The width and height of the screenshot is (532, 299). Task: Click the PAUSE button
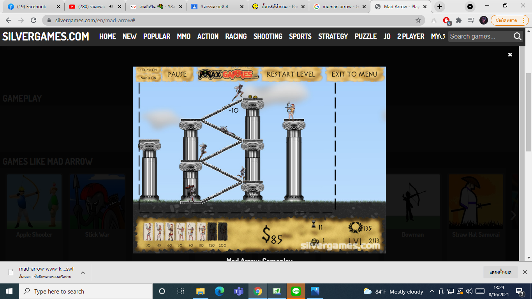[x=177, y=74]
